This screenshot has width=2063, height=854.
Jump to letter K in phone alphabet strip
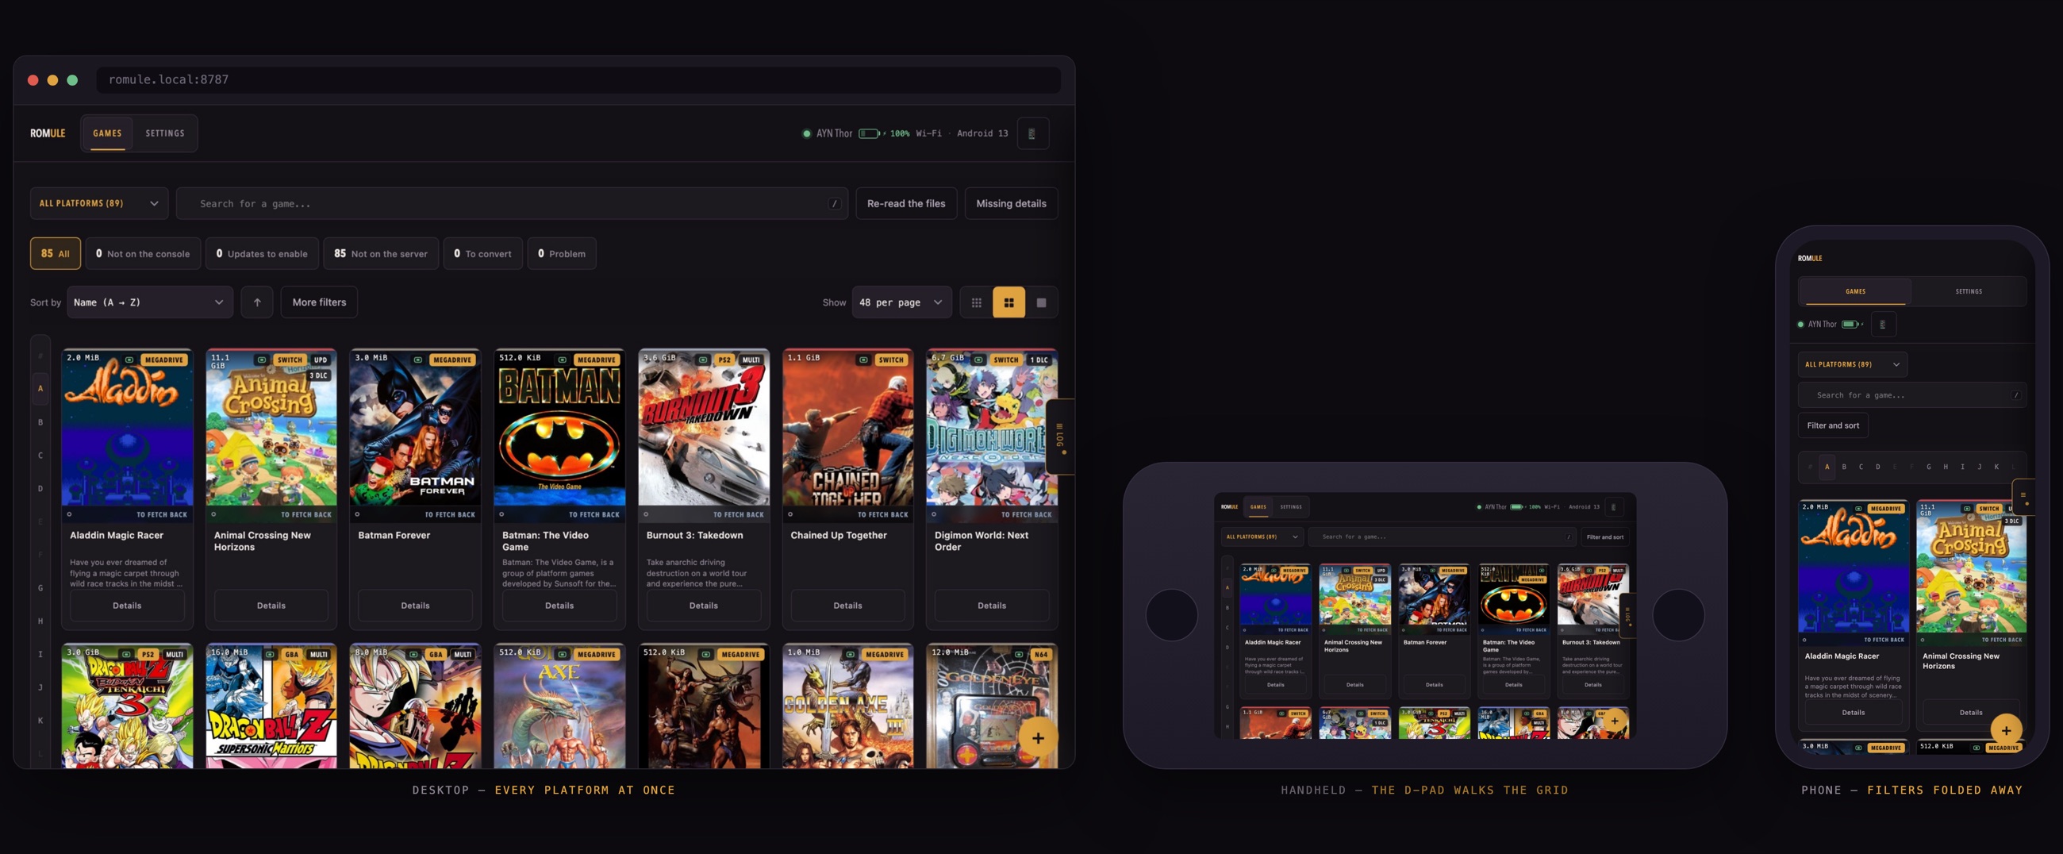pyautogui.click(x=1996, y=466)
